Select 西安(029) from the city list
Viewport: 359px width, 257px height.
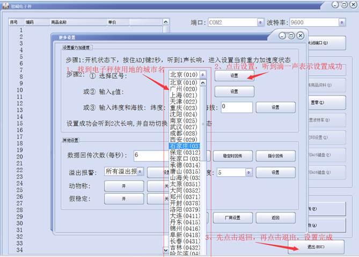click(x=184, y=140)
